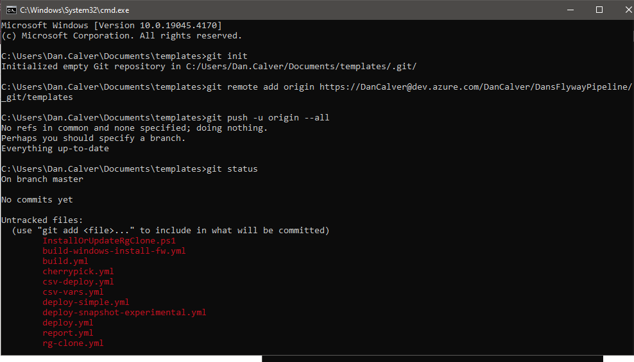Viewport: 634px width, 362px height.
Task: Click the build-windows-install-fw.yml entry
Action: click(114, 251)
